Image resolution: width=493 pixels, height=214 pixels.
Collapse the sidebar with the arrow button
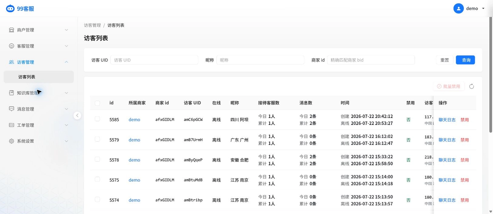pos(77,115)
